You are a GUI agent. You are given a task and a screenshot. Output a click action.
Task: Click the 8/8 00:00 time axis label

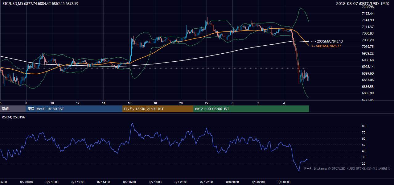point(232,182)
